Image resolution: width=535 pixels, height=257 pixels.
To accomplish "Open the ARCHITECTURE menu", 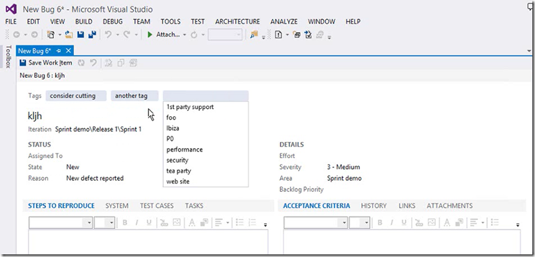I will (238, 21).
